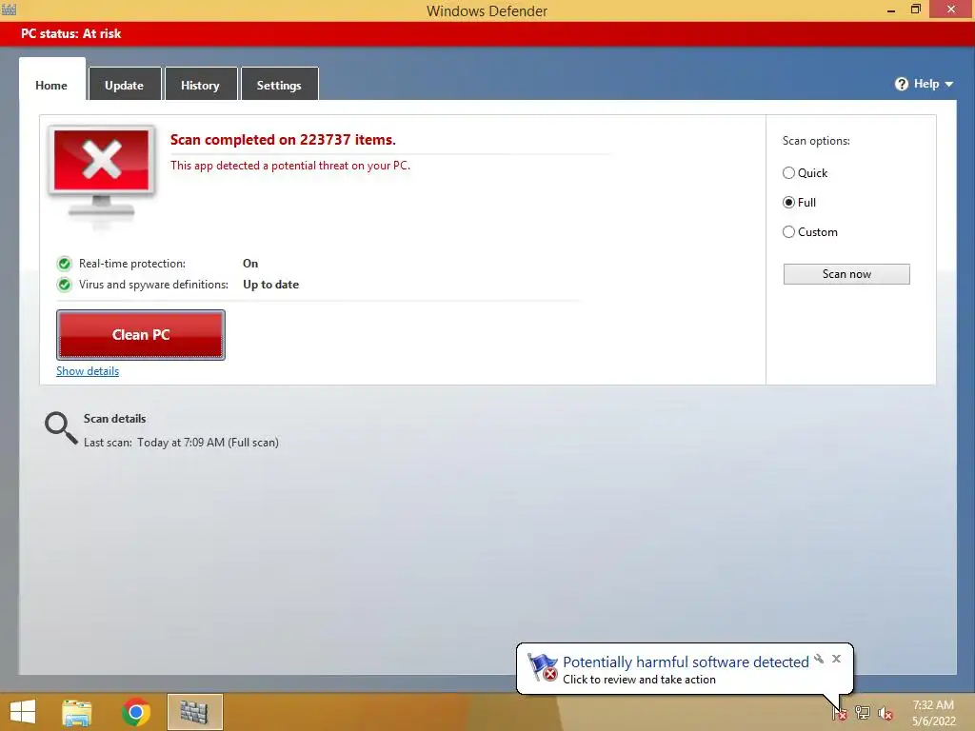Select the Custom scan option

[x=810, y=232]
